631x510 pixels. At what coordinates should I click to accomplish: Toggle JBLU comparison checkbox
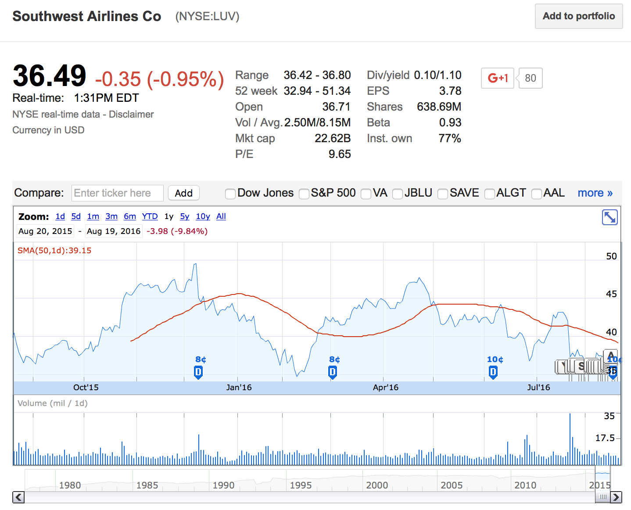(397, 194)
